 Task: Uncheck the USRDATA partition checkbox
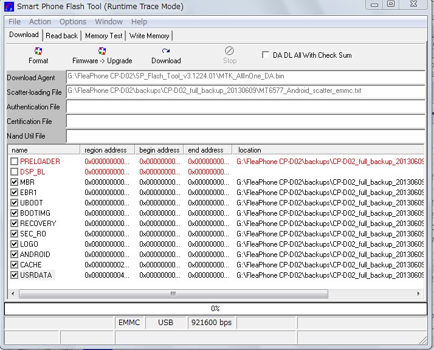point(15,275)
